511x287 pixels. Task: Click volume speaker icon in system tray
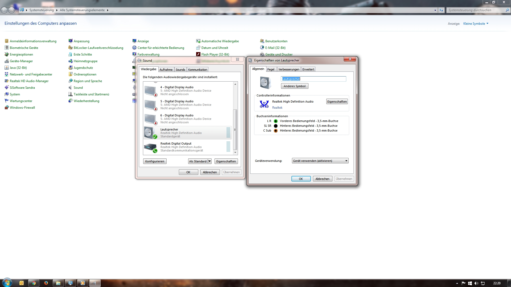[x=476, y=283]
